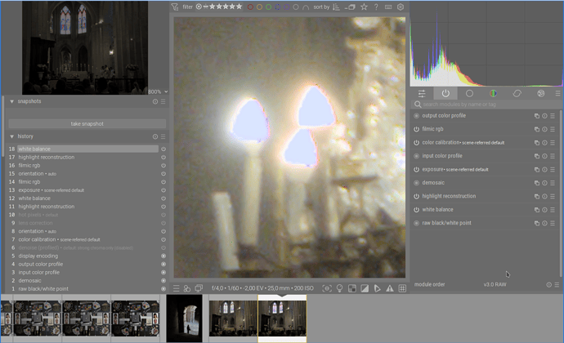Toggle white balance module power
Image resolution: width=564 pixels, height=343 pixels.
[x=416, y=210]
